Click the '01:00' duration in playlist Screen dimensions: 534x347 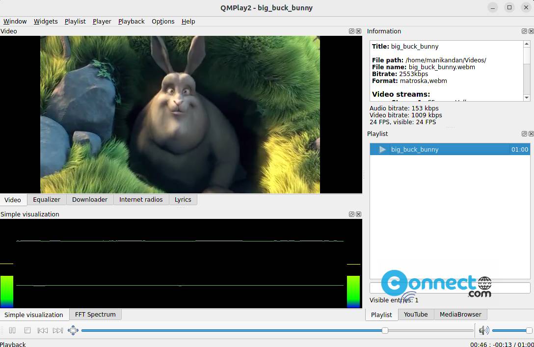[520, 150]
